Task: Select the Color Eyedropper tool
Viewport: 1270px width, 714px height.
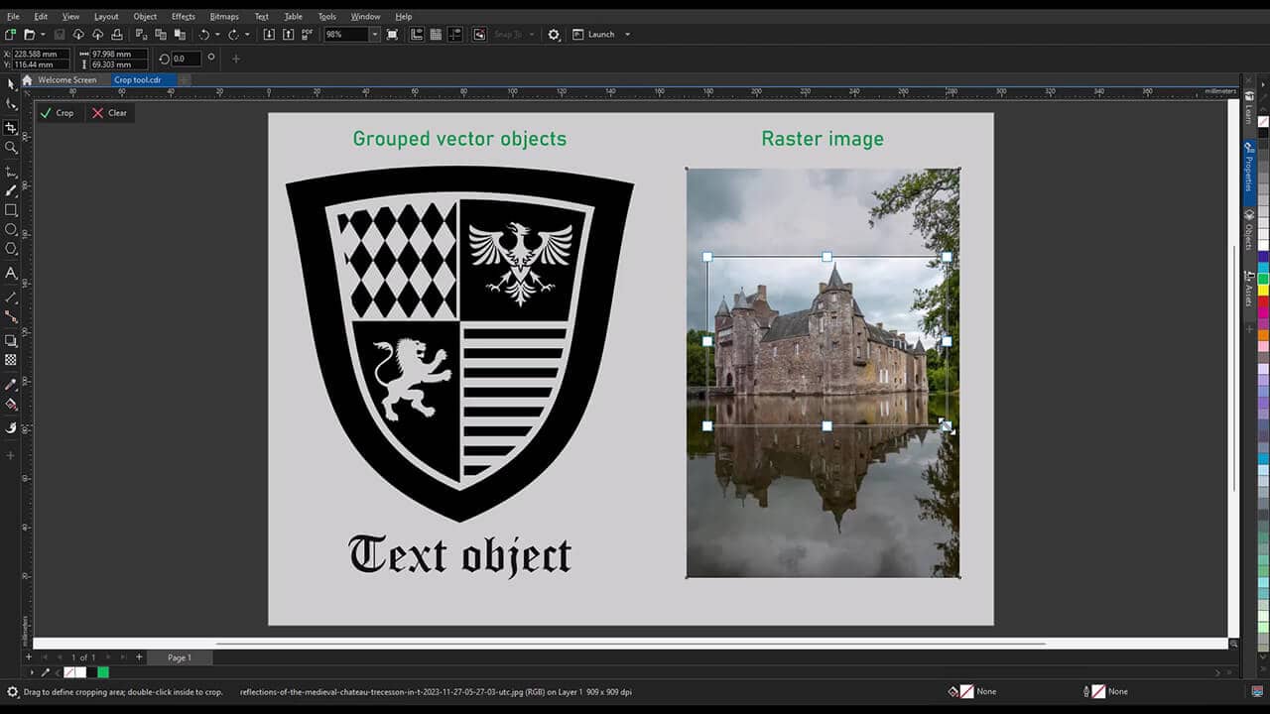Action: pyautogui.click(x=11, y=385)
